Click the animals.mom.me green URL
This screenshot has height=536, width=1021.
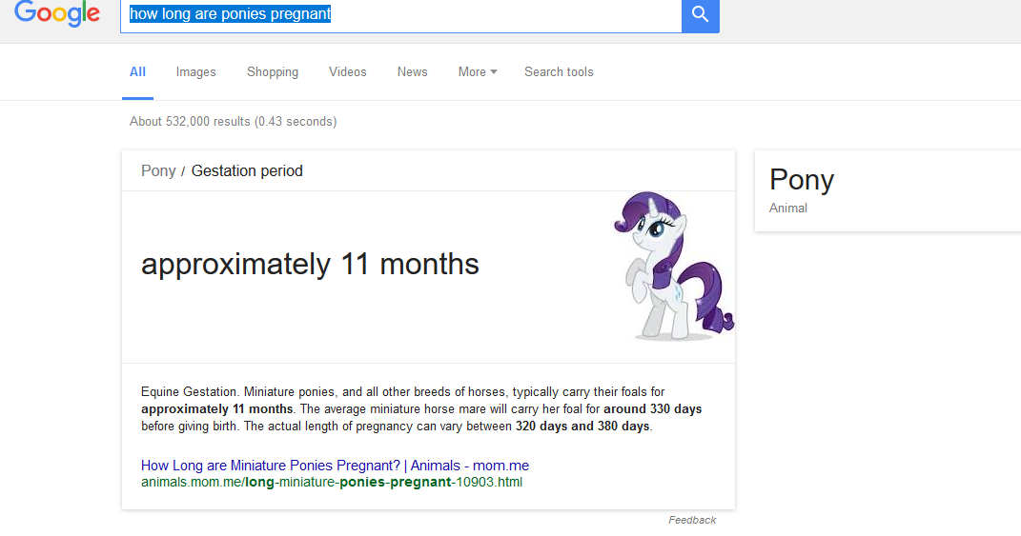pos(332,483)
